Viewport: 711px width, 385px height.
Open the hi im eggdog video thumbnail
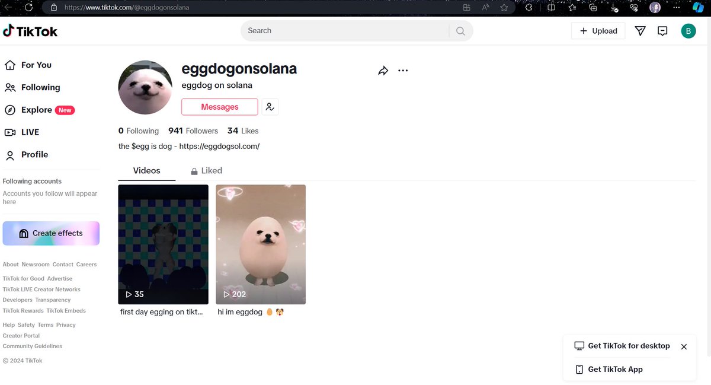coord(261,244)
